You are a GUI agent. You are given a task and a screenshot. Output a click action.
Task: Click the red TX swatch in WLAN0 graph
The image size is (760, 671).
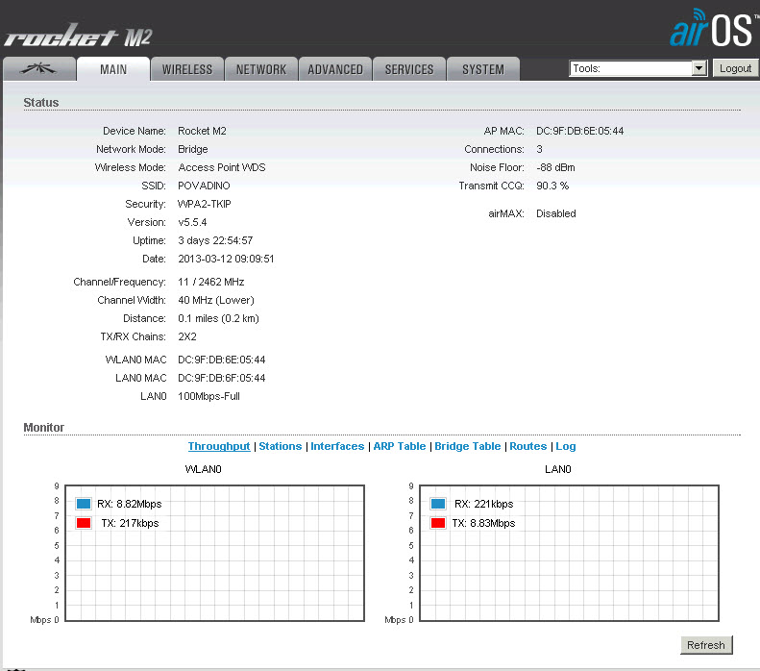[x=84, y=523]
